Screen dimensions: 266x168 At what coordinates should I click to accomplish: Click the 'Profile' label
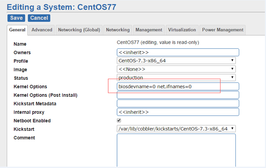(x=21, y=61)
